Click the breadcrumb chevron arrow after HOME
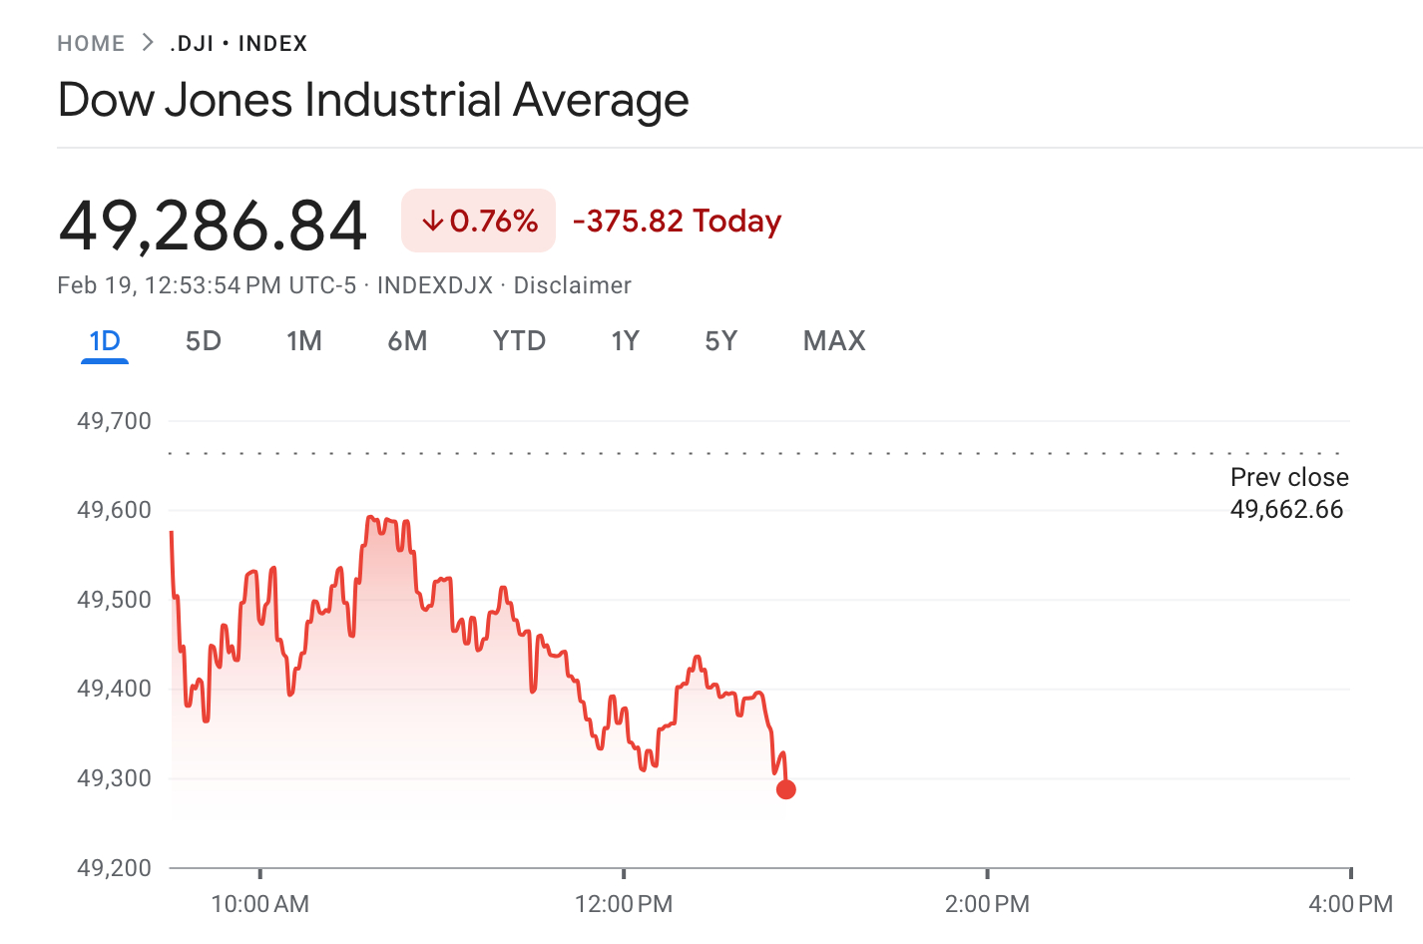Image resolution: width=1423 pixels, height=944 pixels. pos(148,43)
